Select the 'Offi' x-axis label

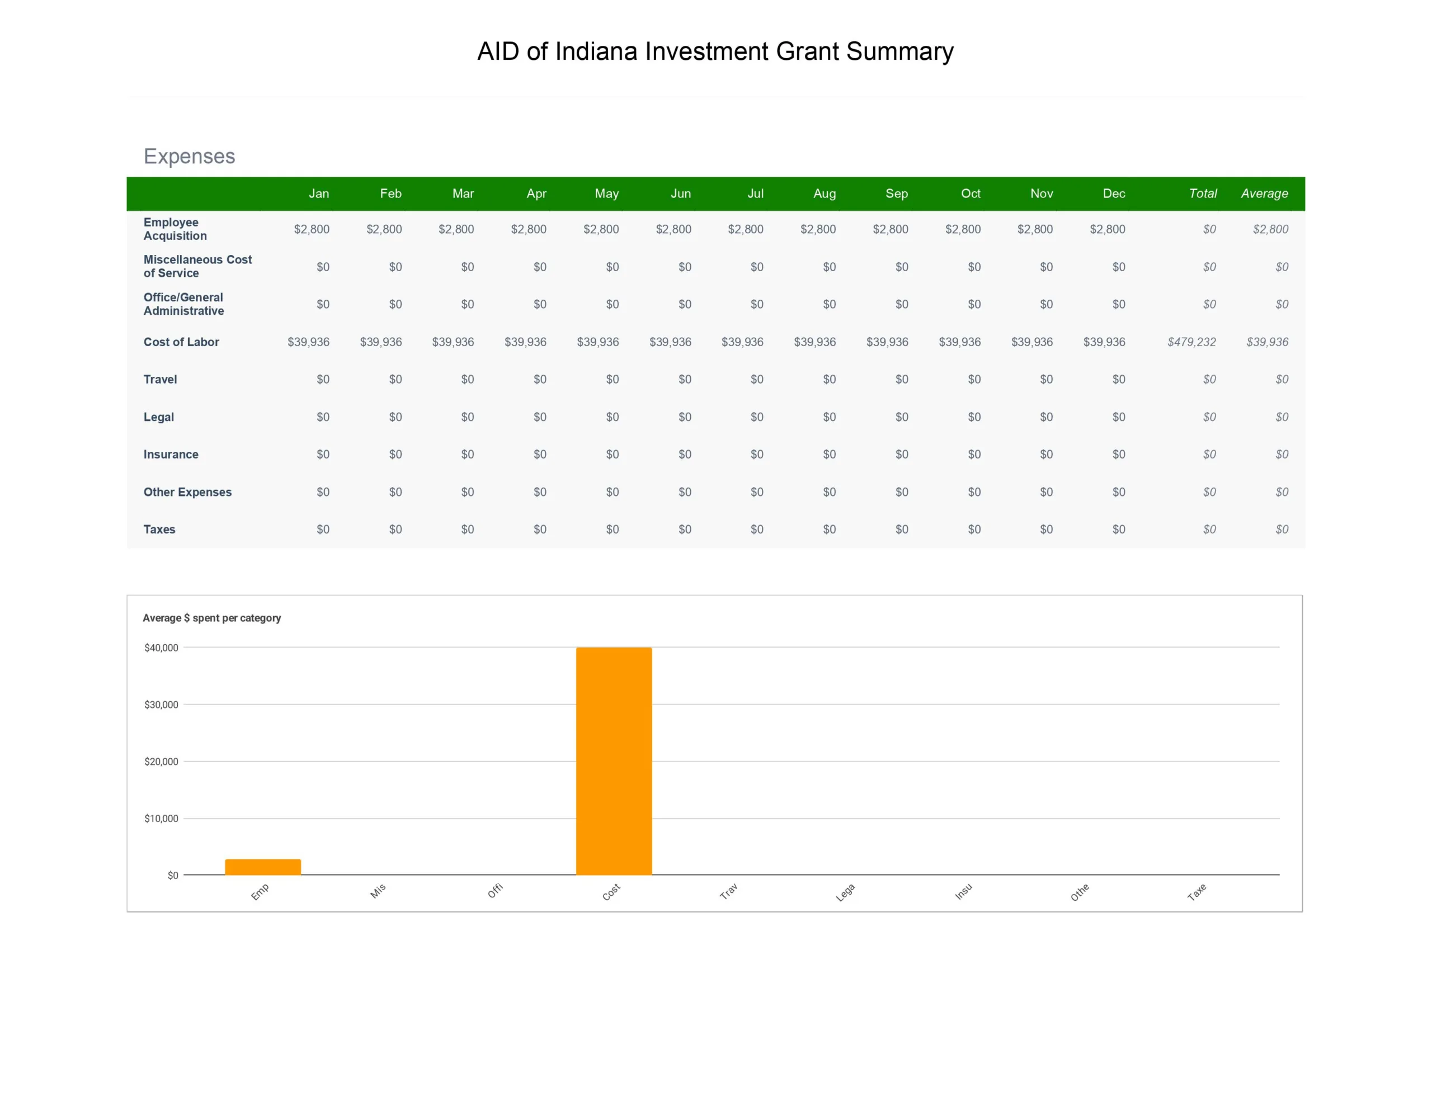tap(495, 890)
